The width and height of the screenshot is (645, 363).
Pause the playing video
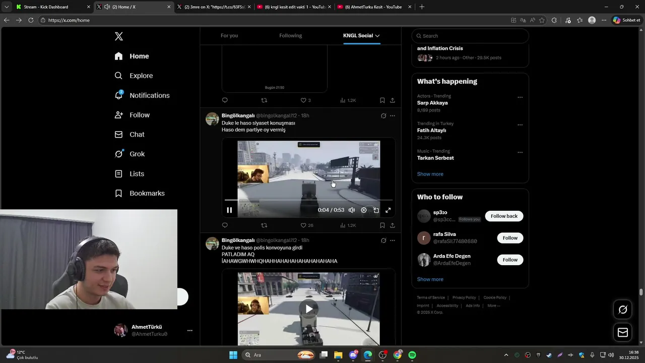[229, 210]
